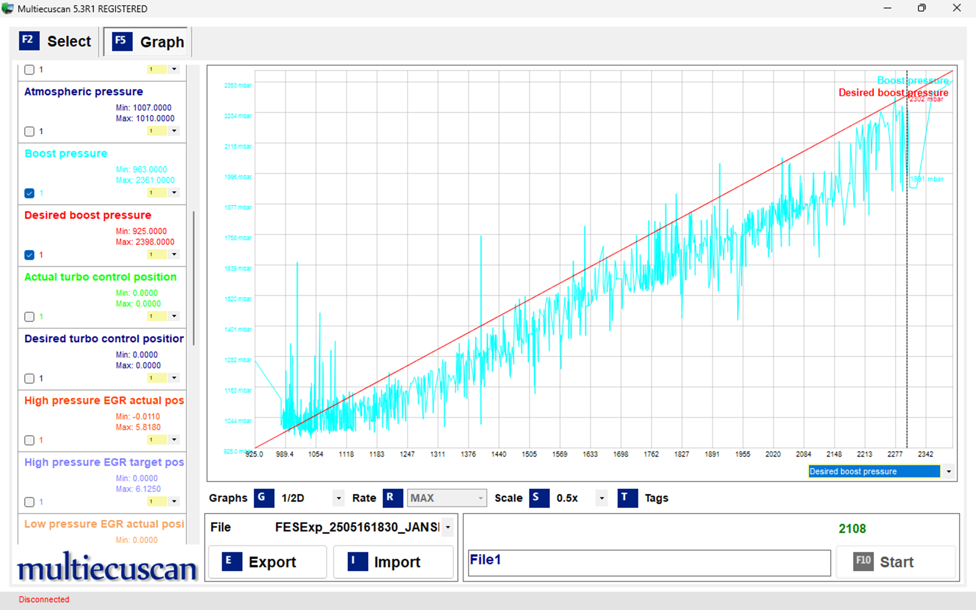This screenshot has width=976, height=610.
Task: Click the 1991 mbar cursor readout
Action: (x=927, y=179)
